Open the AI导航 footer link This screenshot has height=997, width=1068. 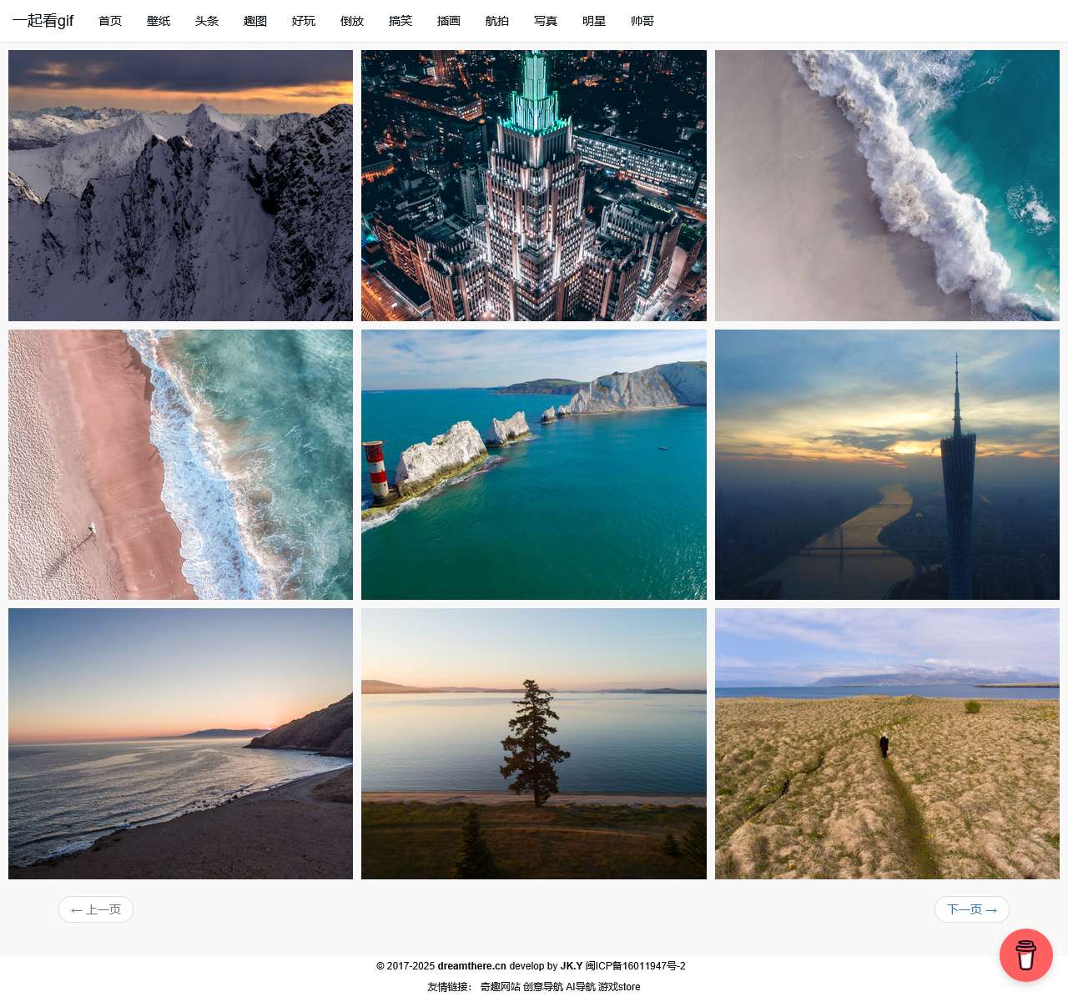[581, 987]
